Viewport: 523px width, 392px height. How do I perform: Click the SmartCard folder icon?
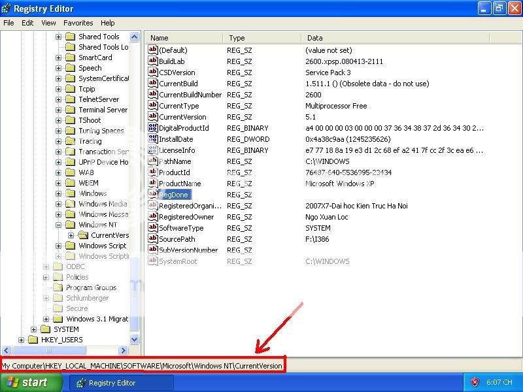[x=71, y=57]
